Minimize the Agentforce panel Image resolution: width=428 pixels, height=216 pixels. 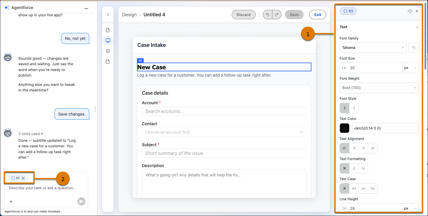(86, 9)
